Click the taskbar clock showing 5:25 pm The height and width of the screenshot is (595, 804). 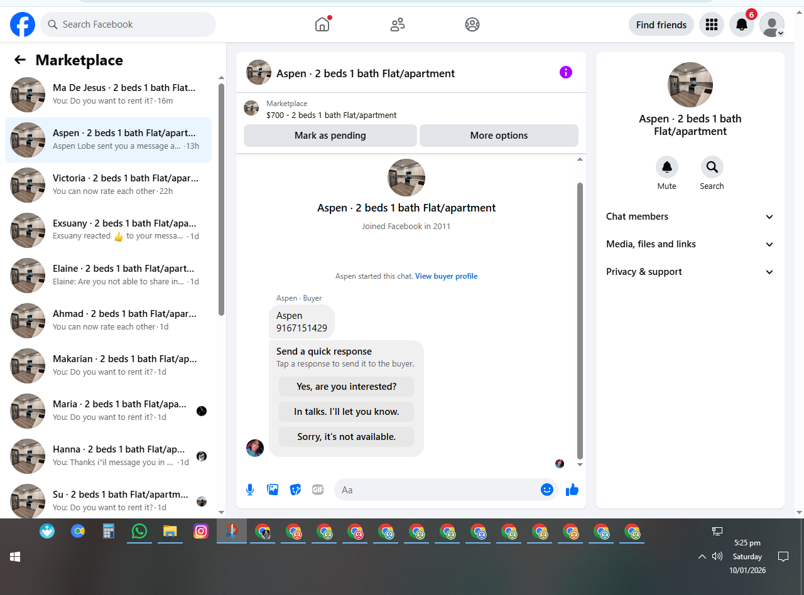pos(747,543)
